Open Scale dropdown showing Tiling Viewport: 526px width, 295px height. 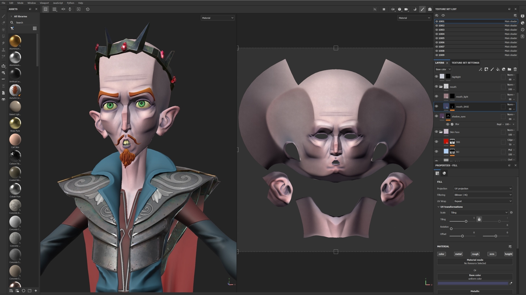point(479,213)
